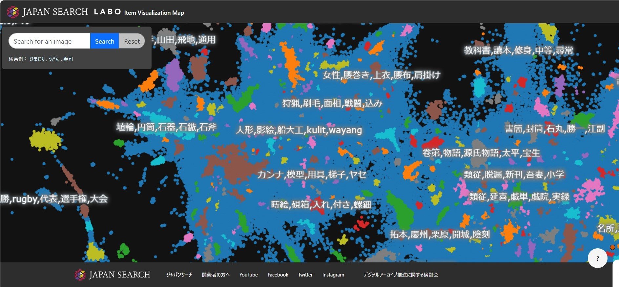Click the 拓本,慶州 cluster label
This screenshot has height=287, width=619.
[440, 234]
